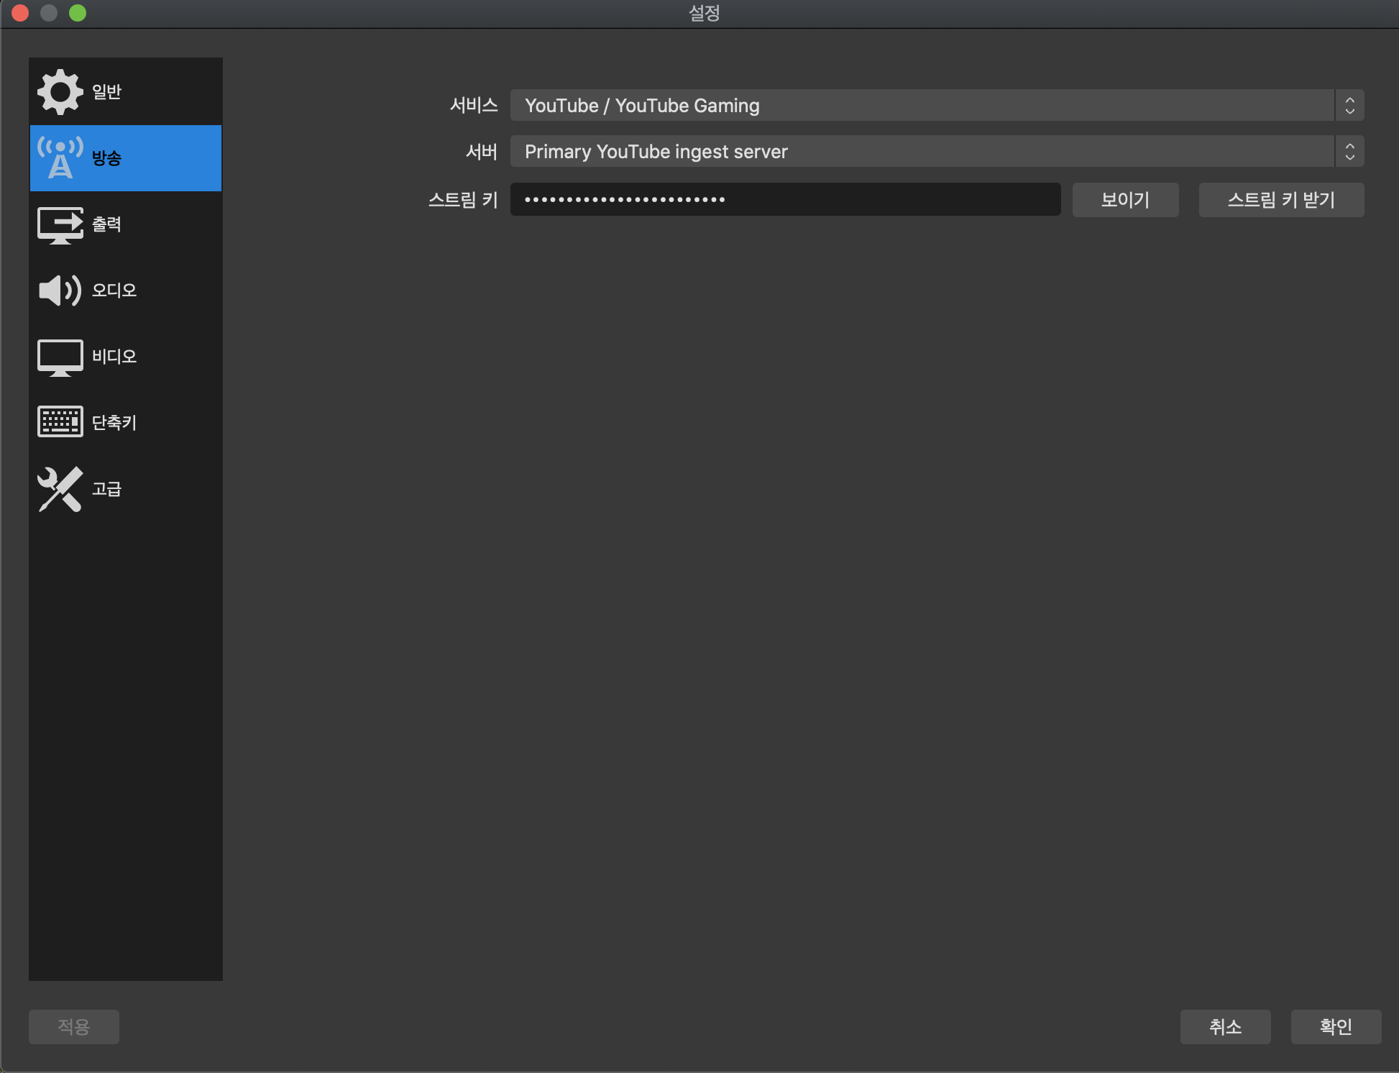Switch to the 단축키 tab label
1399x1073 pixels.
pyautogui.click(x=114, y=423)
